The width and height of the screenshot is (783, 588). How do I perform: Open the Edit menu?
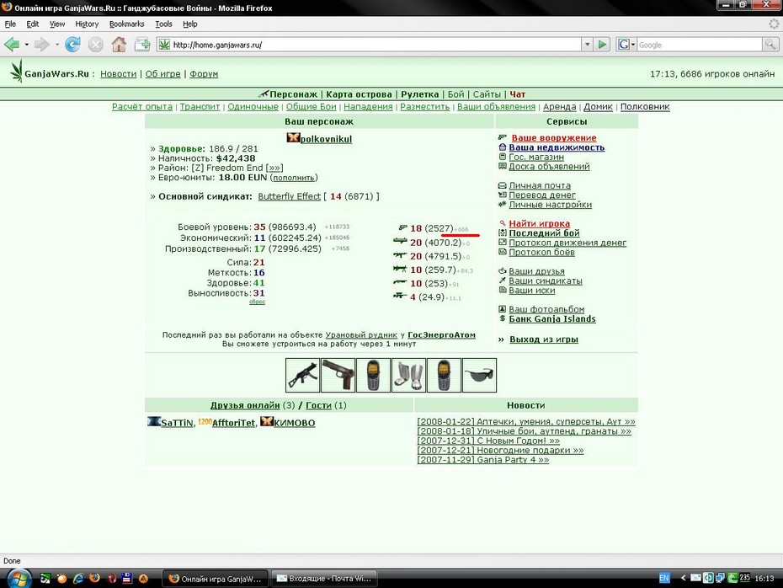[33, 24]
